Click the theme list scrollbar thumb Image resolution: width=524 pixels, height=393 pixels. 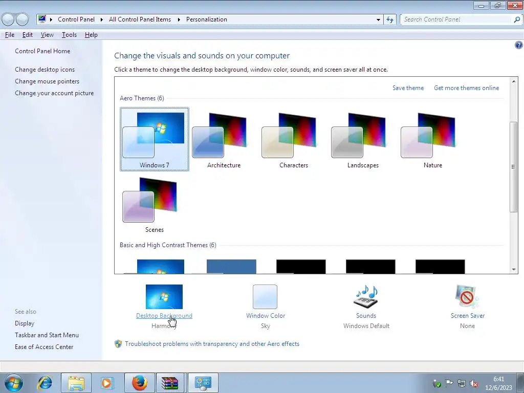(x=514, y=167)
